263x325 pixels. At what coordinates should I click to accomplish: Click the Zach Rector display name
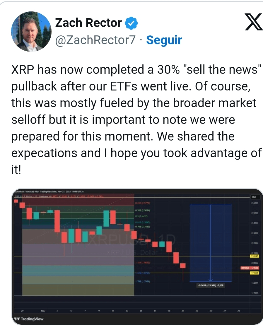click(88, 23)
